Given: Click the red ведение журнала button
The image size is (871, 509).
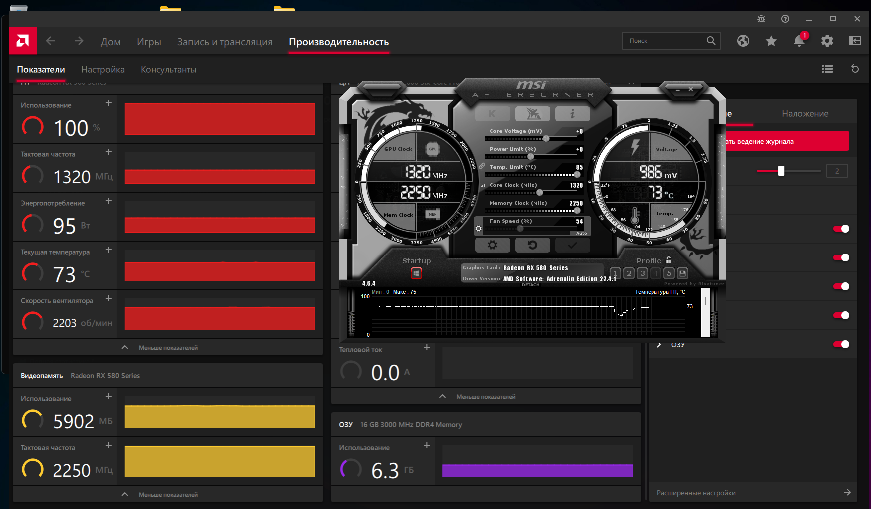Looking at the screenshot, I should (787, 141).
